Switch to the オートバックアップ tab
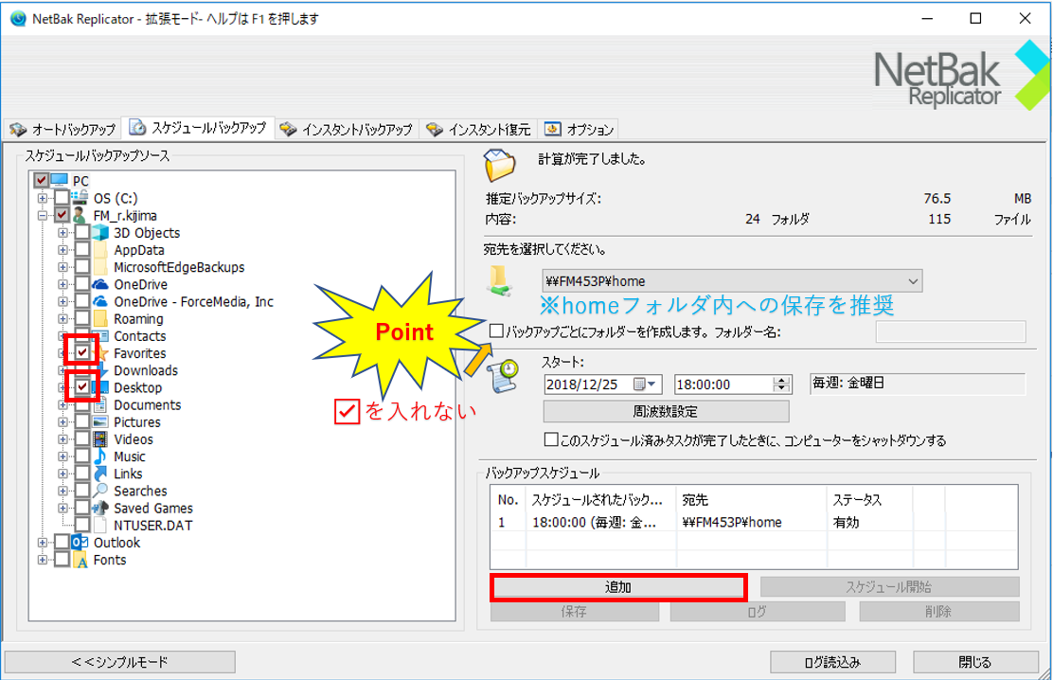Image resolution: width=1053 pixels, height=680 pixels. [63, 129]
